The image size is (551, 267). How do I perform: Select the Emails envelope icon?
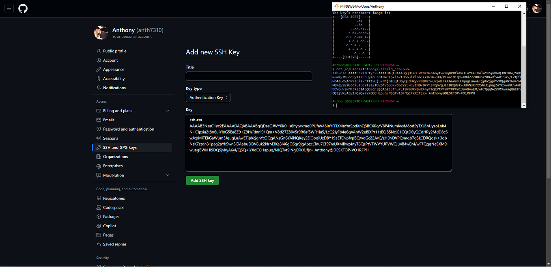[x=98, y=120]
